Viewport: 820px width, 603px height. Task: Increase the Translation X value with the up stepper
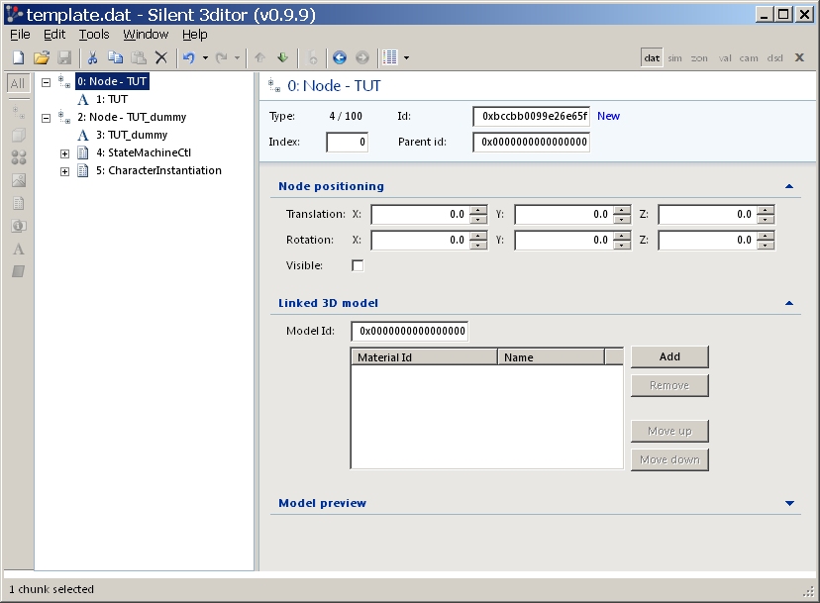tap(478, 210)
